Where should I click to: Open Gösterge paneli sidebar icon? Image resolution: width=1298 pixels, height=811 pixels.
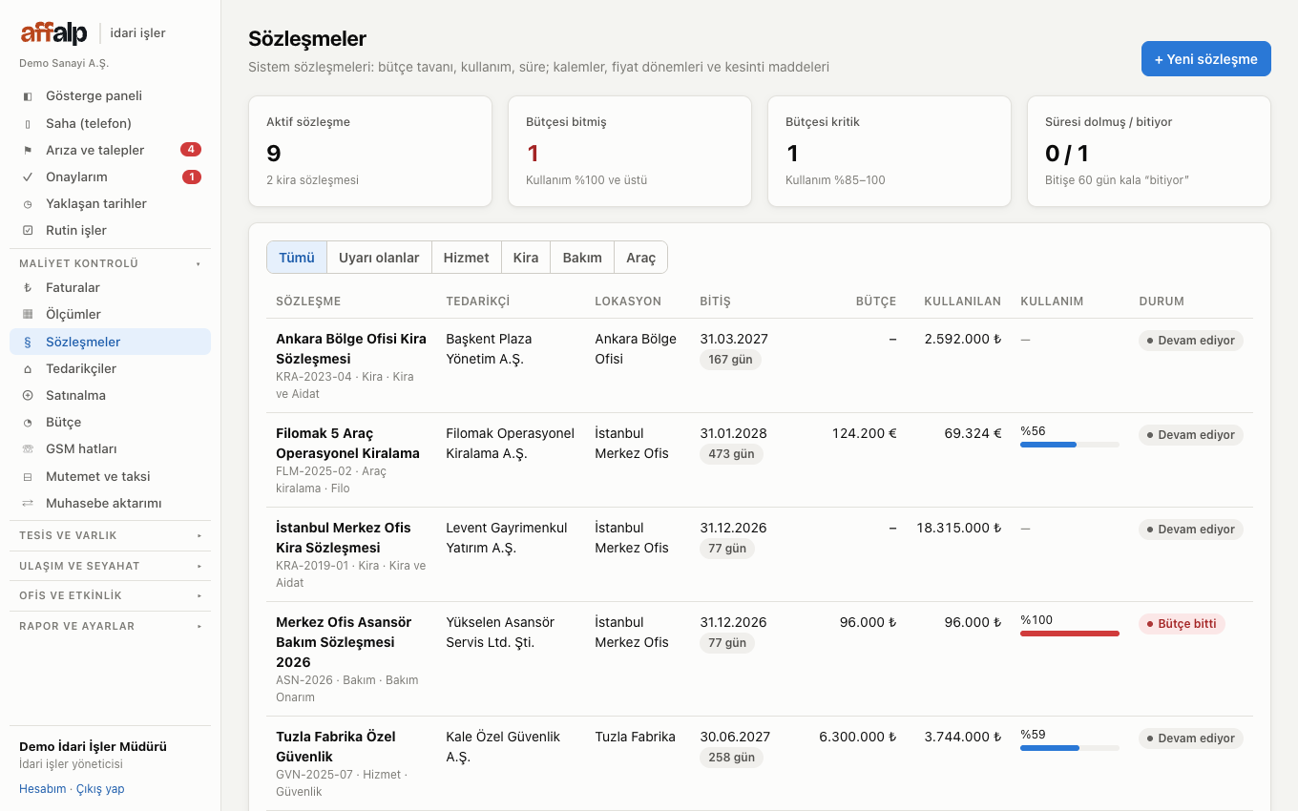(x=28, y=96)
